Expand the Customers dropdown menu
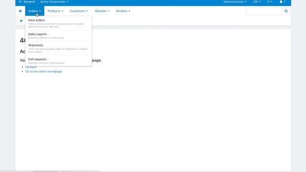This screenshot has height=172, width=306. [x=79, y=11]
